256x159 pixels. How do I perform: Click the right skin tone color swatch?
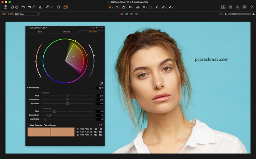pos(63,132)
